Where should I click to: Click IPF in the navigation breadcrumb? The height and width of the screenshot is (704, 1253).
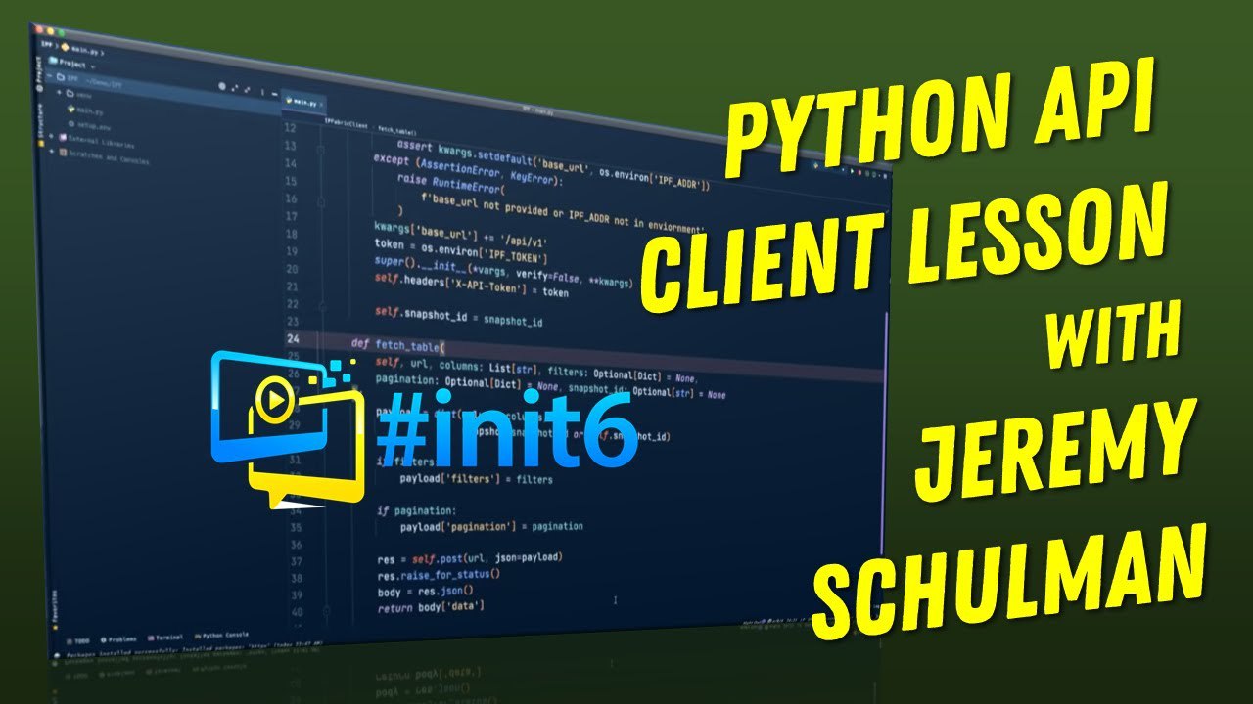point(47,44)
